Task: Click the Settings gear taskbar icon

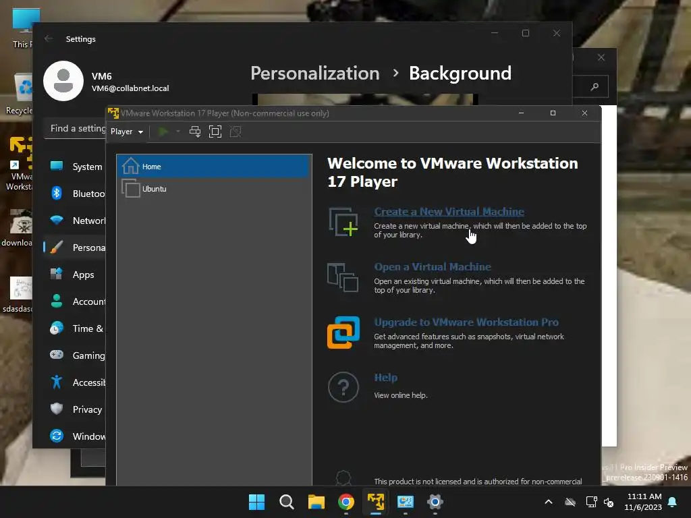Action: (x=435, y=502)
